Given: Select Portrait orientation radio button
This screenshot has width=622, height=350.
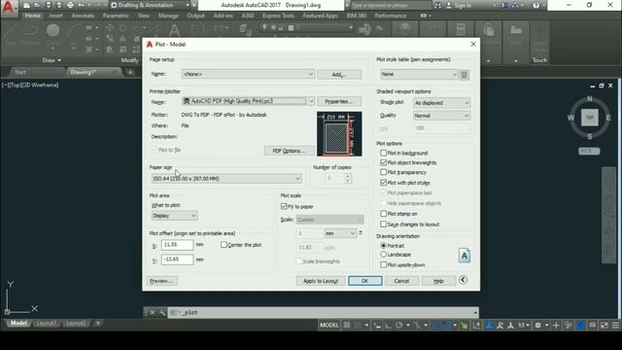Looking at the screenshot, I should (383, 246).
